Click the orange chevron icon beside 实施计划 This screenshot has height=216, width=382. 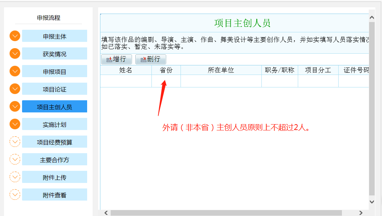(x=15, y=124)
